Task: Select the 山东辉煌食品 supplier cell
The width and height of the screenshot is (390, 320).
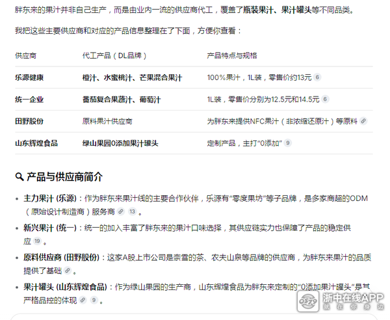Action: click(36, 143)
